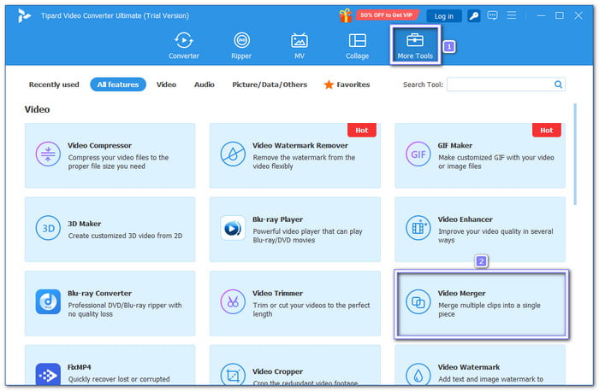599x391 pixels.
Task: Click 'Quickly recover lost or corrupted' text
Action: click(x=119, y=379)
